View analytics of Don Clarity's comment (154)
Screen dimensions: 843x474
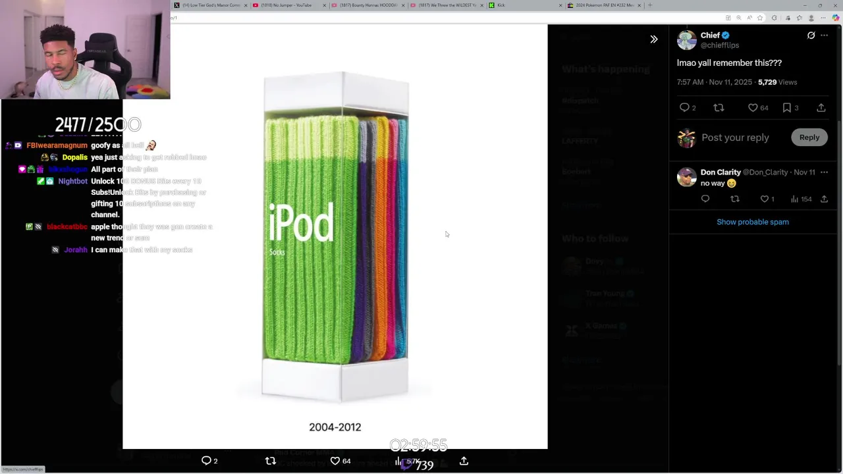(800, 199)
